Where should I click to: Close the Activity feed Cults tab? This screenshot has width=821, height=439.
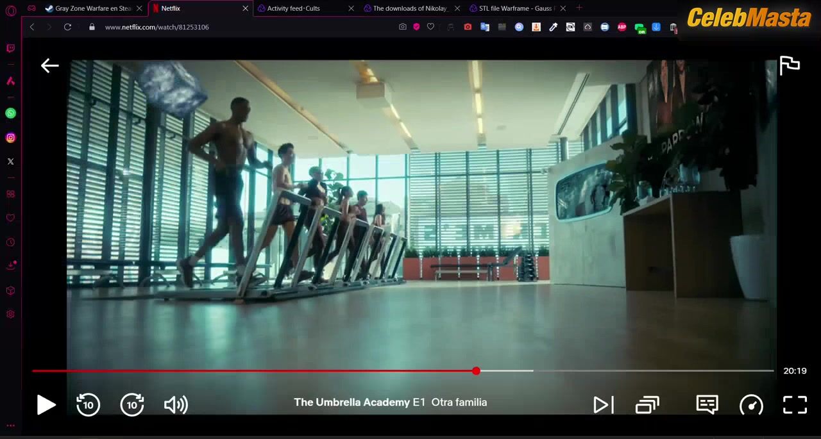(x=351, y=8)
